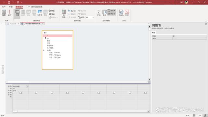Open the field dropdown arrow in first grid column
208x117 pixels.
pyautogui.click(x=27, y=86)
